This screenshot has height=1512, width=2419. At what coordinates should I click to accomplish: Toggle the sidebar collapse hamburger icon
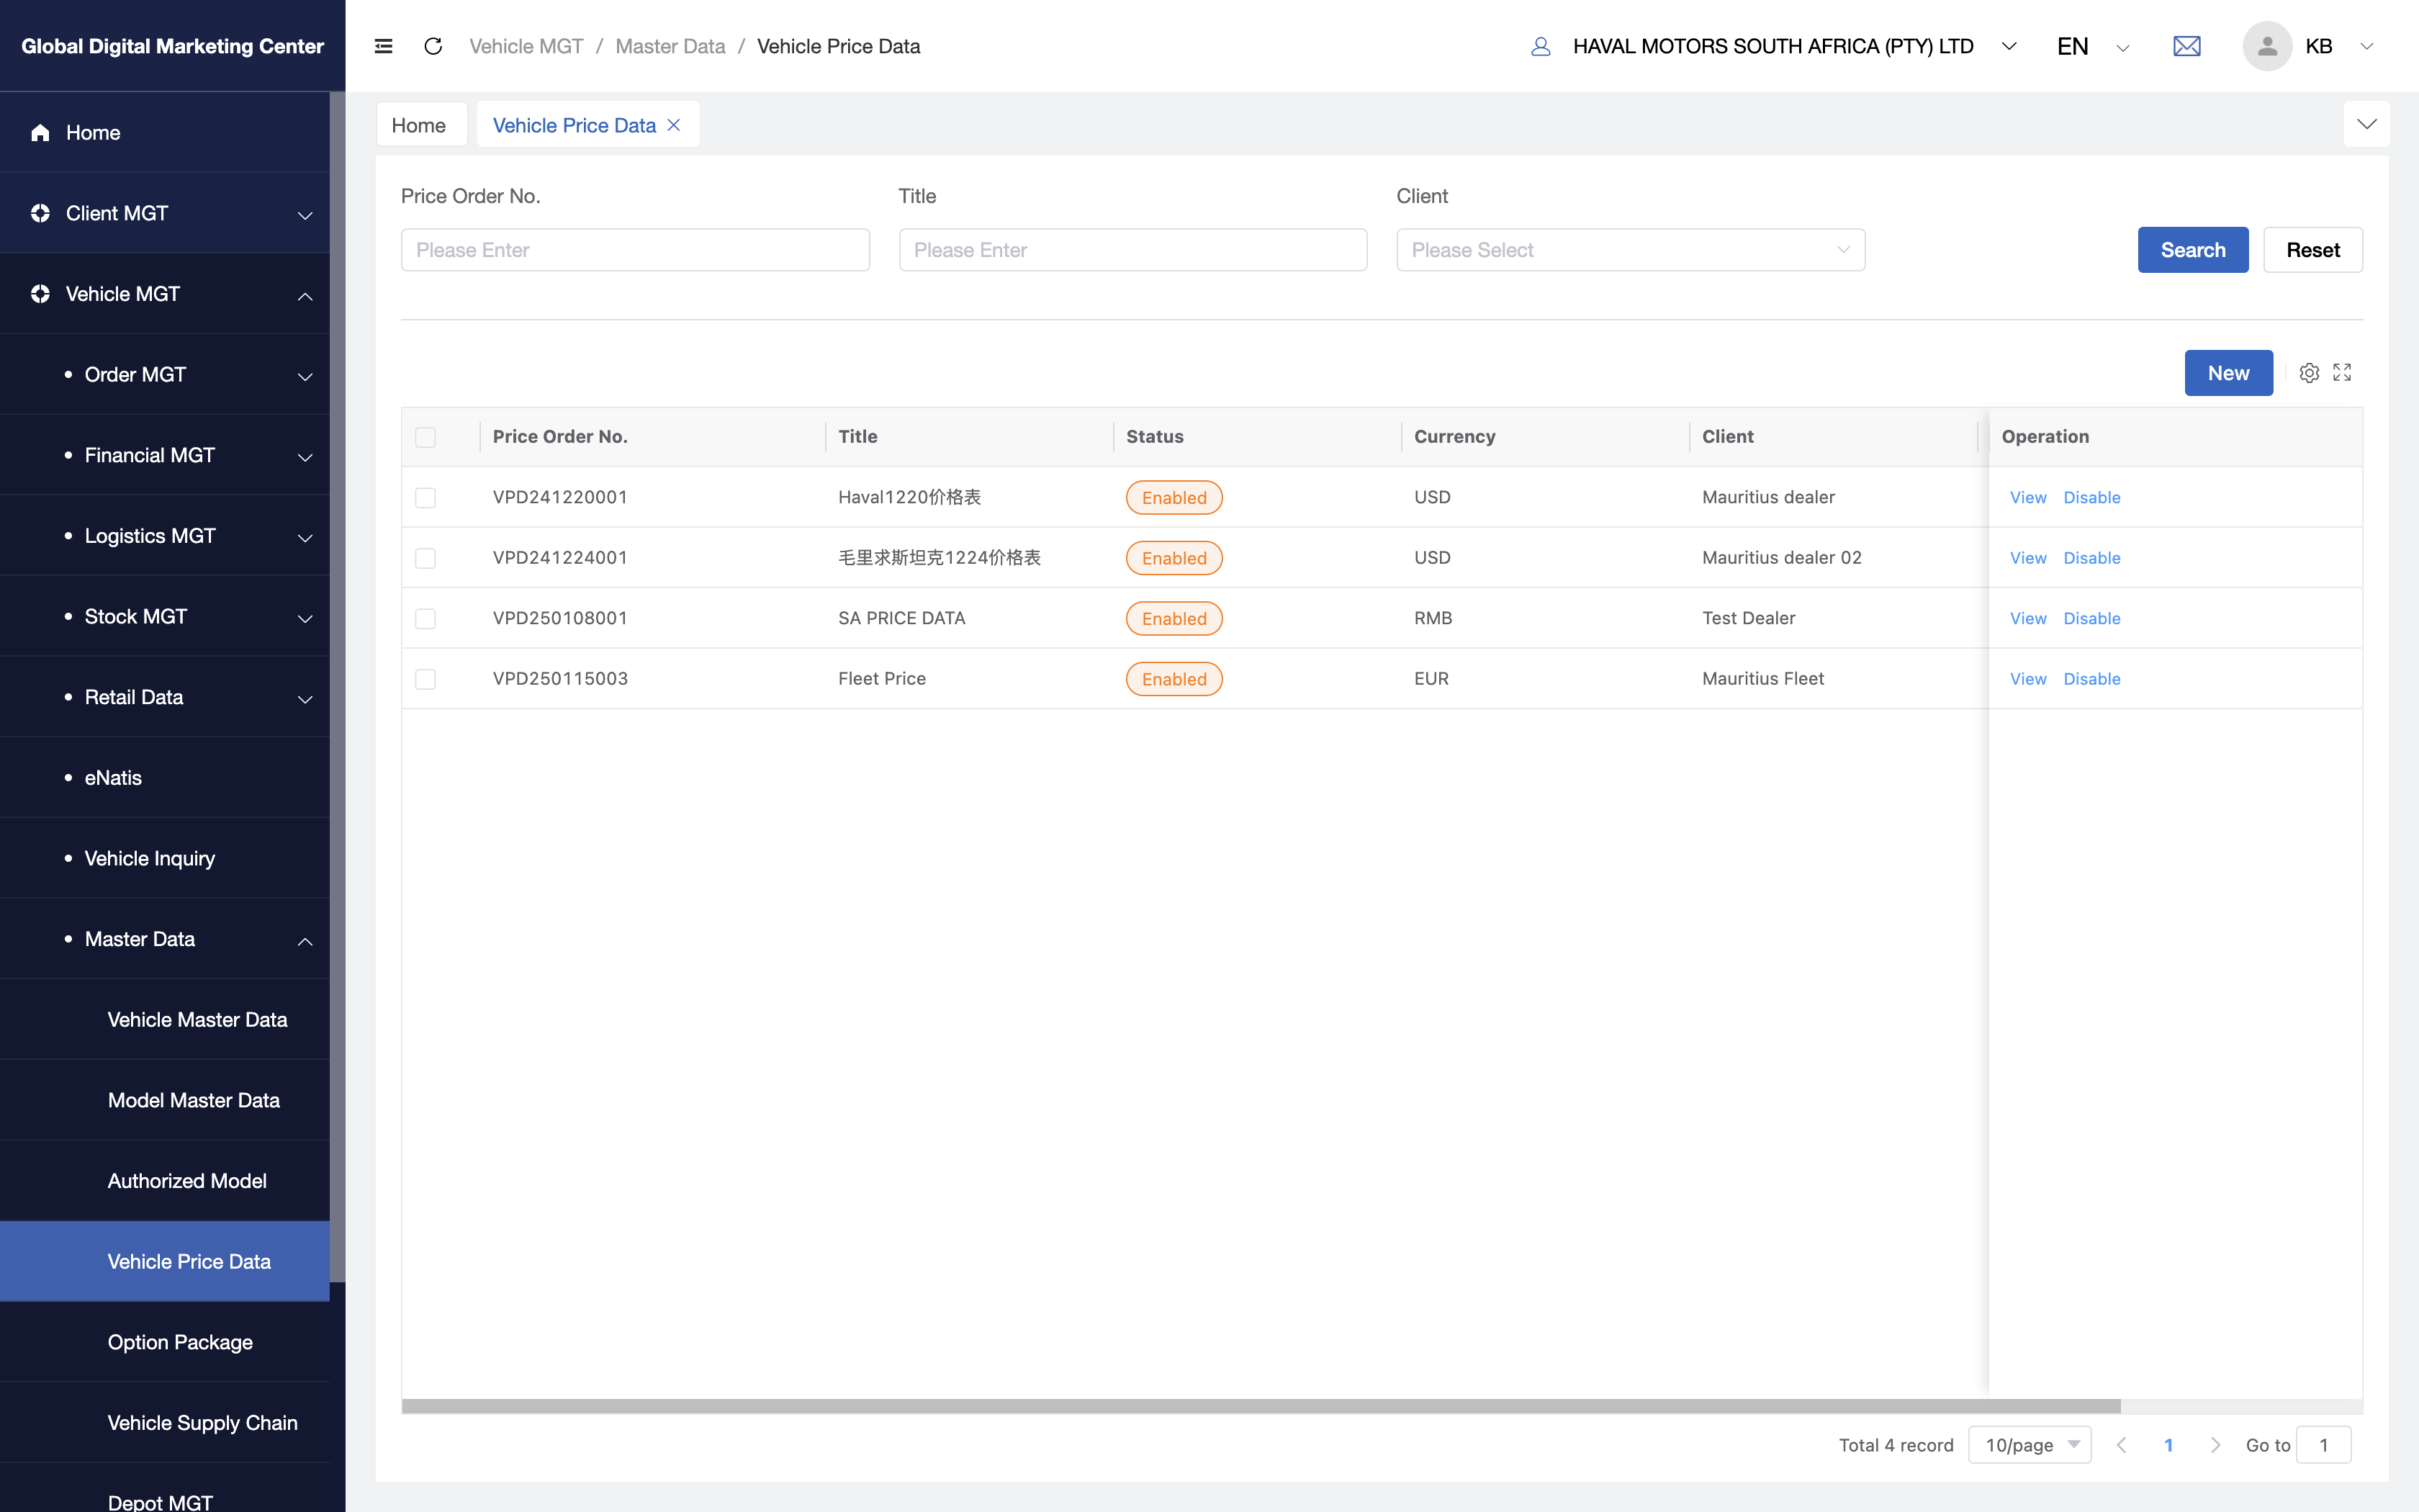[383, 46]
